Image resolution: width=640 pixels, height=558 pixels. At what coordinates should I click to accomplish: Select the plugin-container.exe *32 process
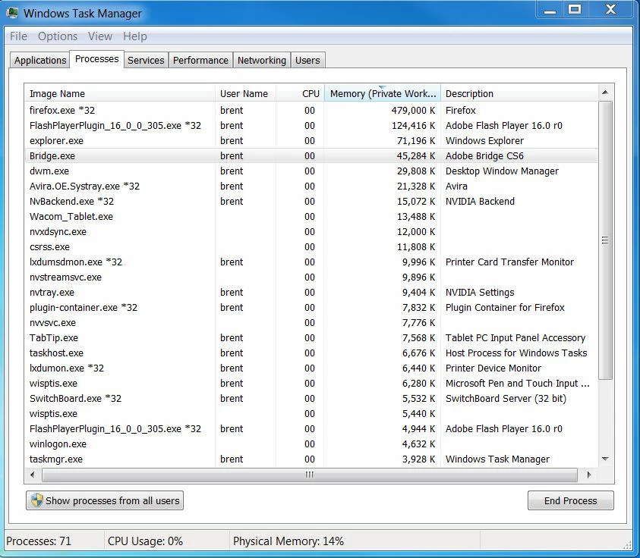click(x=311, y=307)
